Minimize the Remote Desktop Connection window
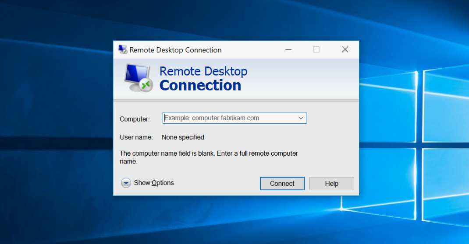This screenshot has width=469, height=244. [288, 49]
